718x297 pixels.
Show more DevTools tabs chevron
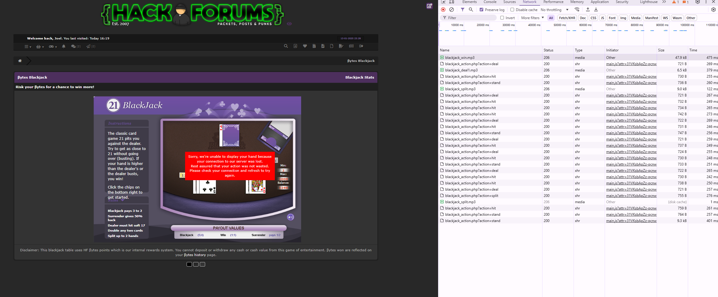tap(664, 2)
